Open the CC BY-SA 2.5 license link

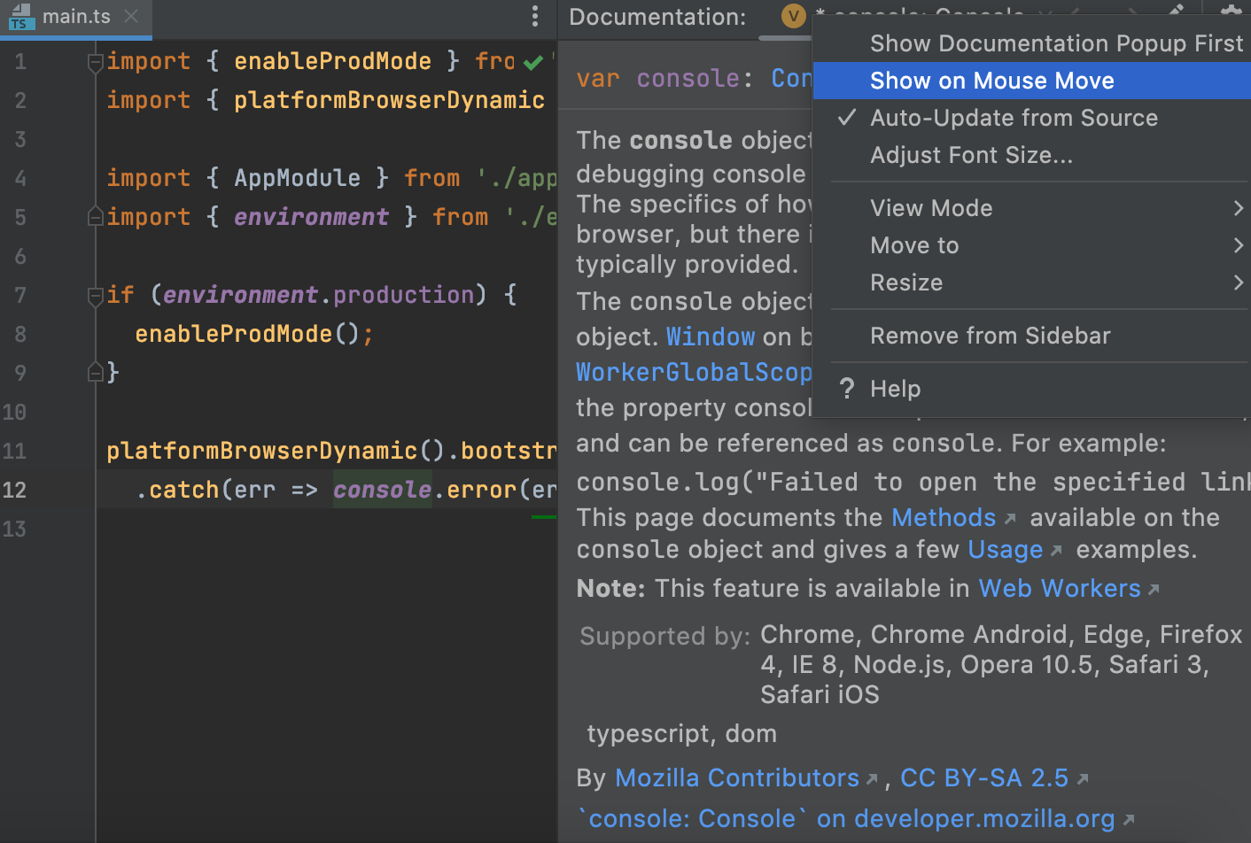(984, 778)
